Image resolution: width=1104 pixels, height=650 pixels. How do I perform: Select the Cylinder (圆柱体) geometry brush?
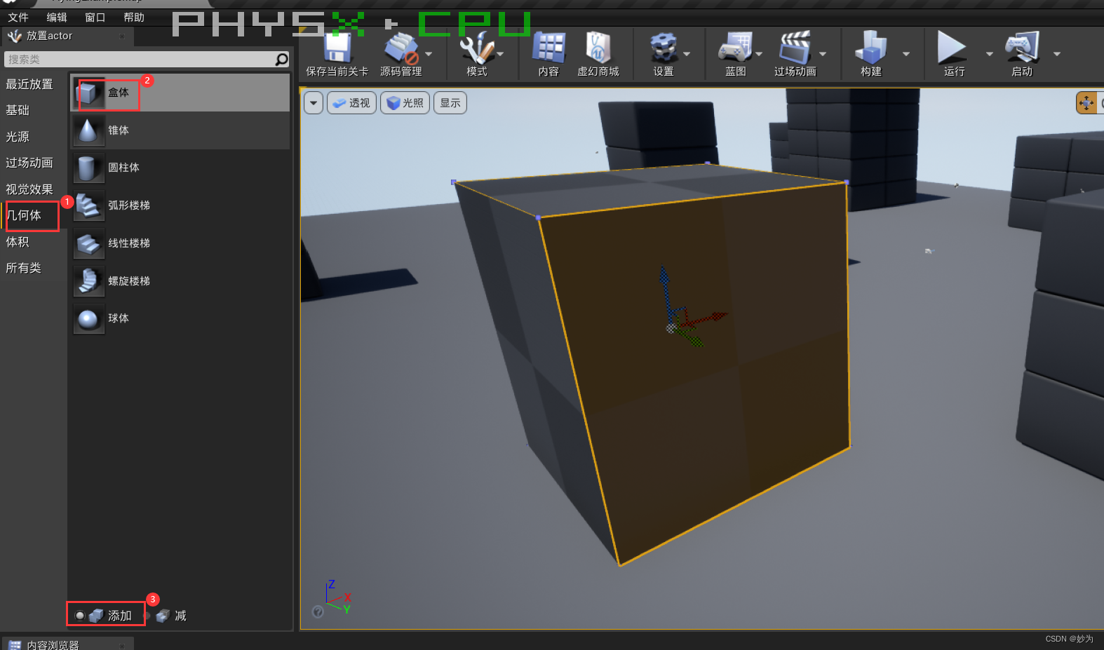click(180, 168)
